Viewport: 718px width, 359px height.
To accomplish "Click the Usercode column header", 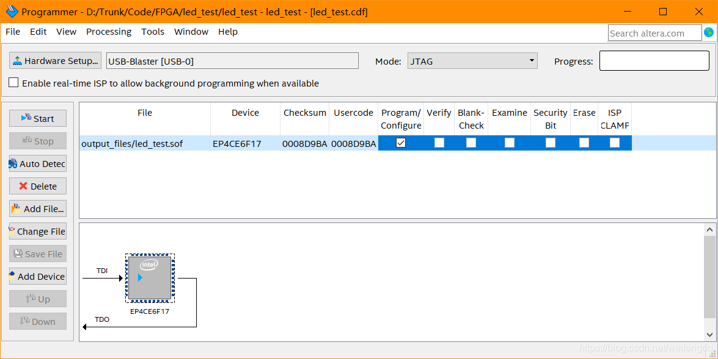I will (x=354, y=119).
